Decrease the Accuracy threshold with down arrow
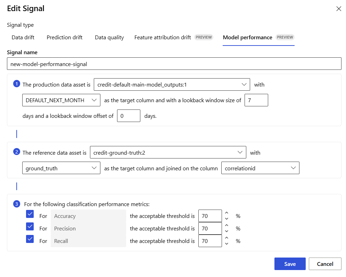 tap(226, 219)
